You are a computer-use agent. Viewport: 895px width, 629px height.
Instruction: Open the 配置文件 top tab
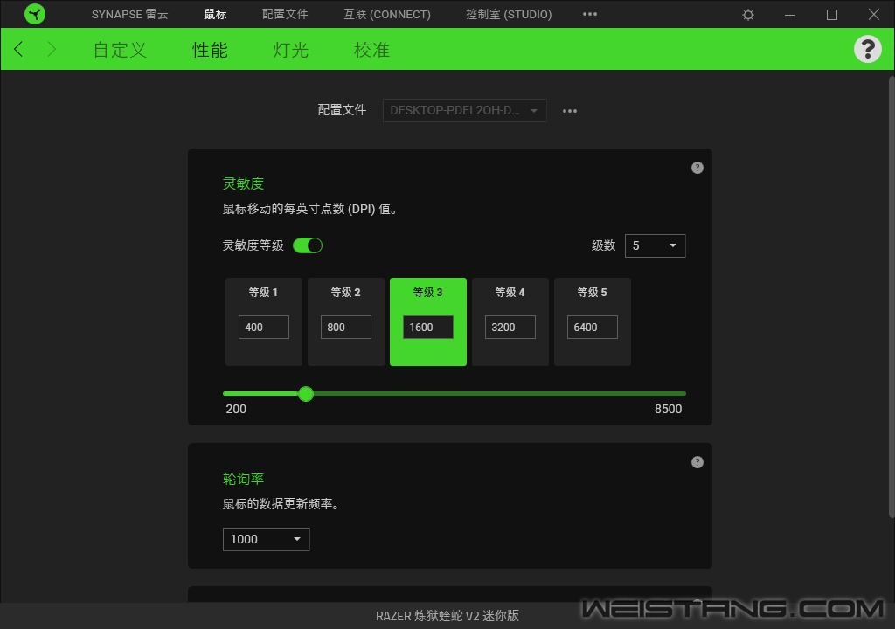point(285,14)
